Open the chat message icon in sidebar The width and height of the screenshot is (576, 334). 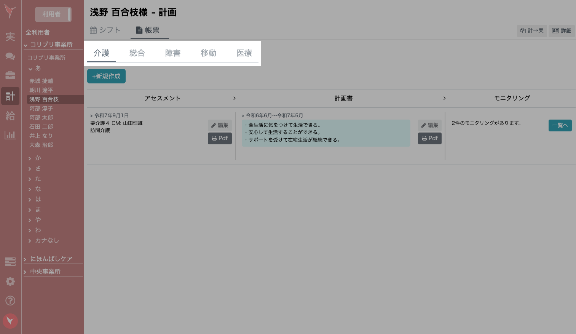[10, 56]
